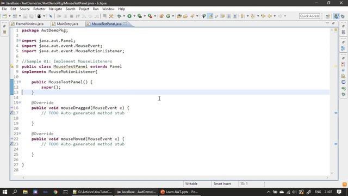Screen dimensions: 348x196
Task: Close the MouseTestPanel.java editor tab
Action: [x=125, y=23]
